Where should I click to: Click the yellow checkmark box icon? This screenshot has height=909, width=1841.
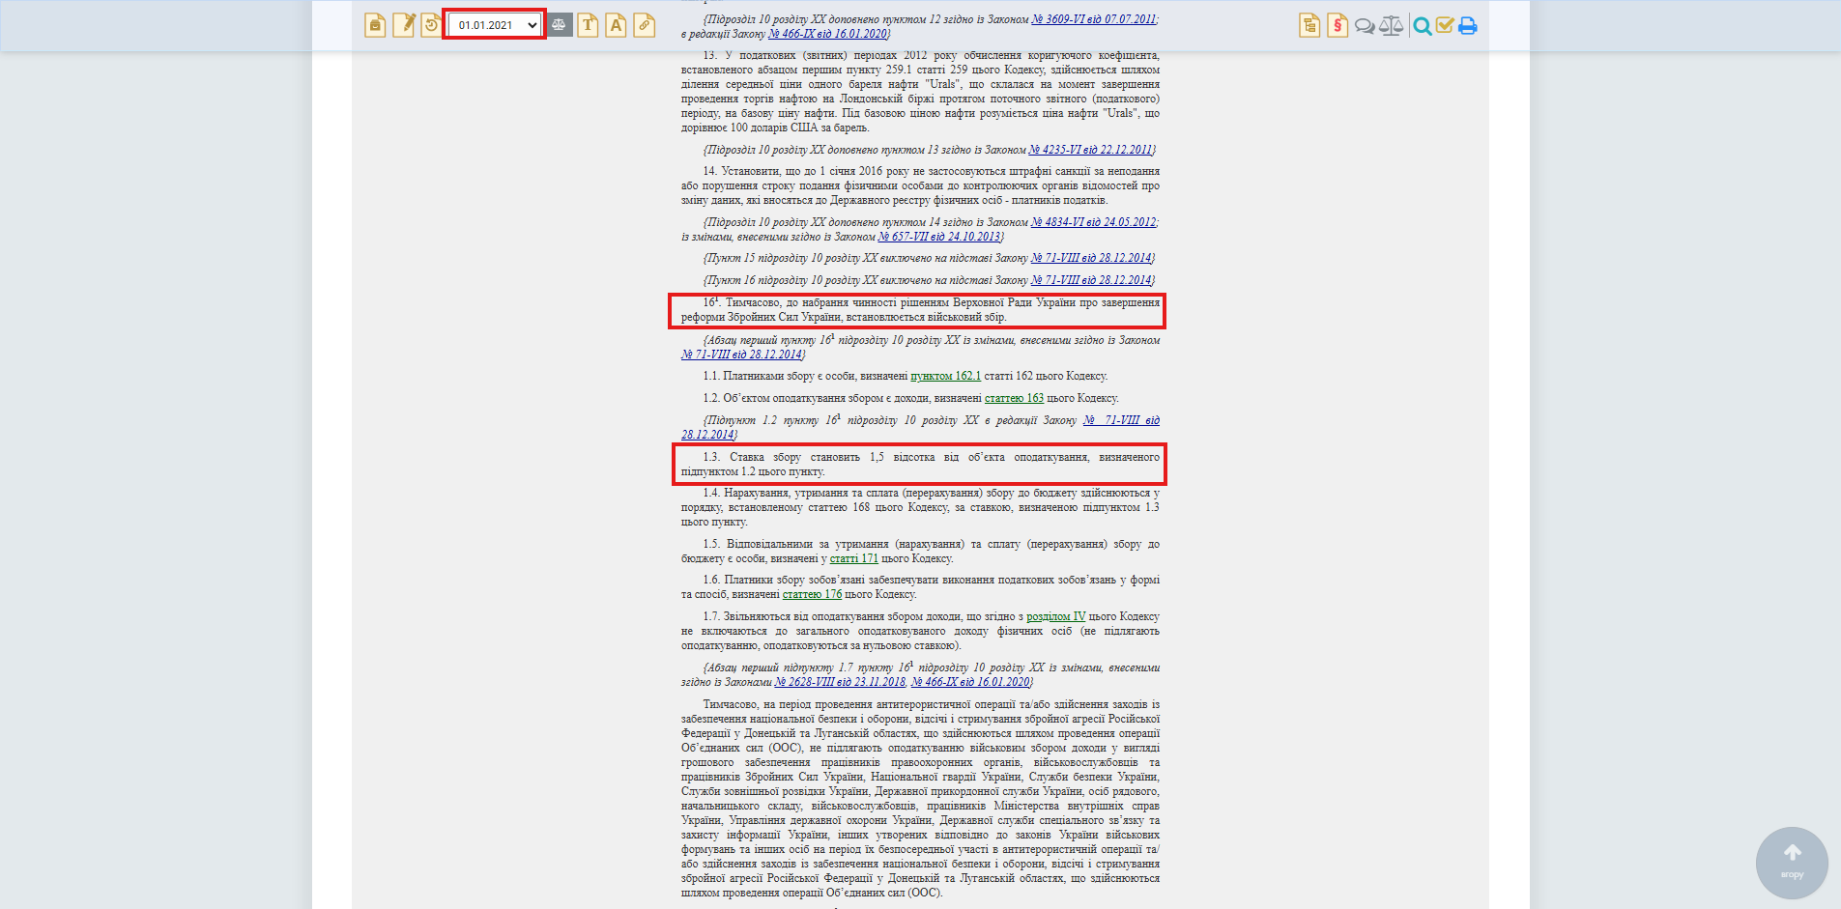[1445, 26]
